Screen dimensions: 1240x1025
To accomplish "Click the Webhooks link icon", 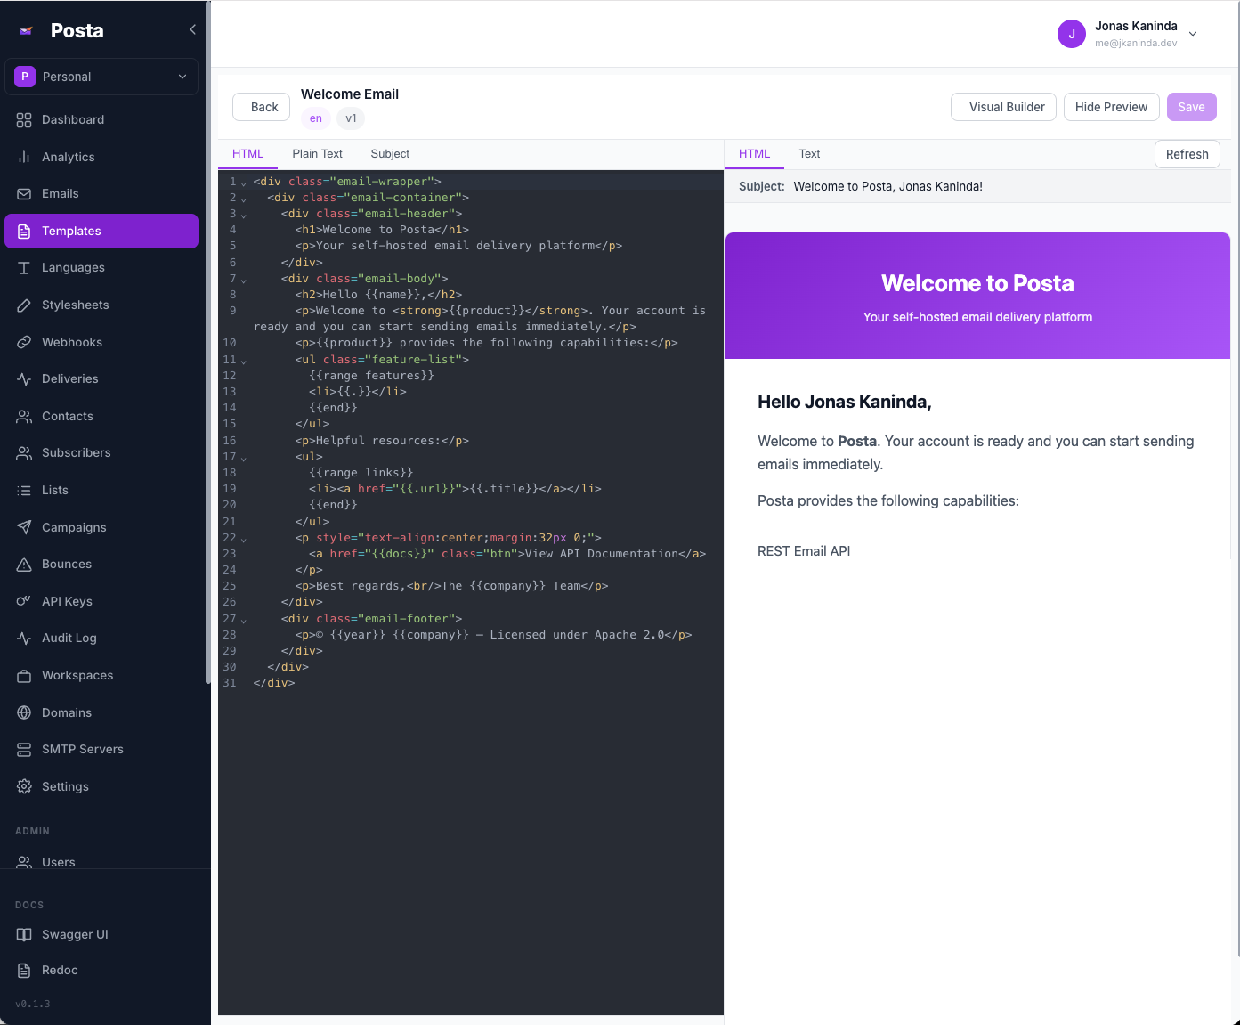I will pos(24,342).
